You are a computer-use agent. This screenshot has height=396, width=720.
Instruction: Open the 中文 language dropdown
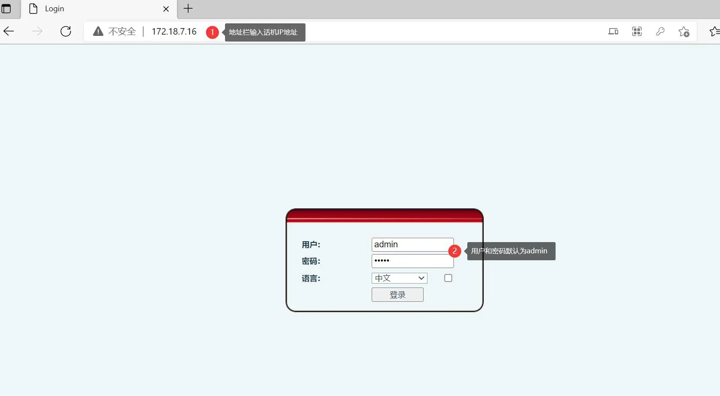click(x=399, y=278)
